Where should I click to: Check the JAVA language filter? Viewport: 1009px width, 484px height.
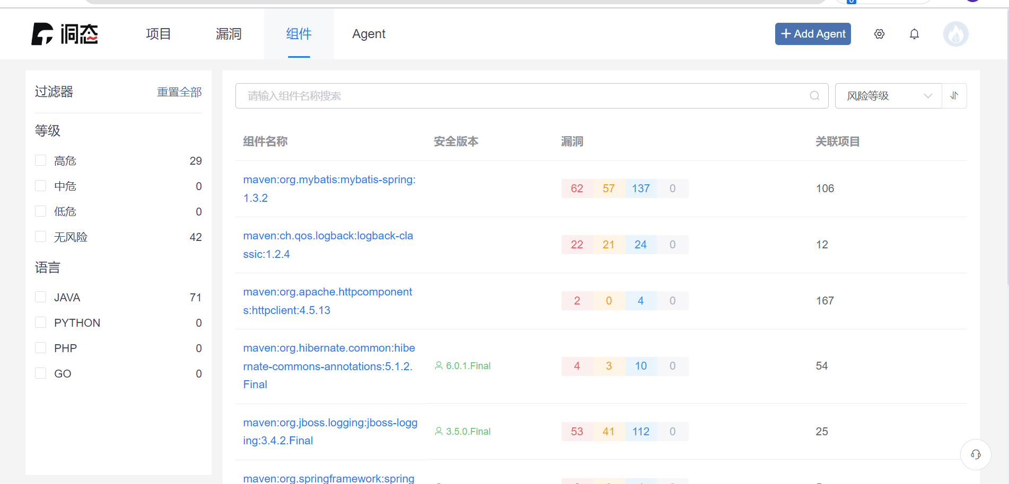click(x=40, y=297)
